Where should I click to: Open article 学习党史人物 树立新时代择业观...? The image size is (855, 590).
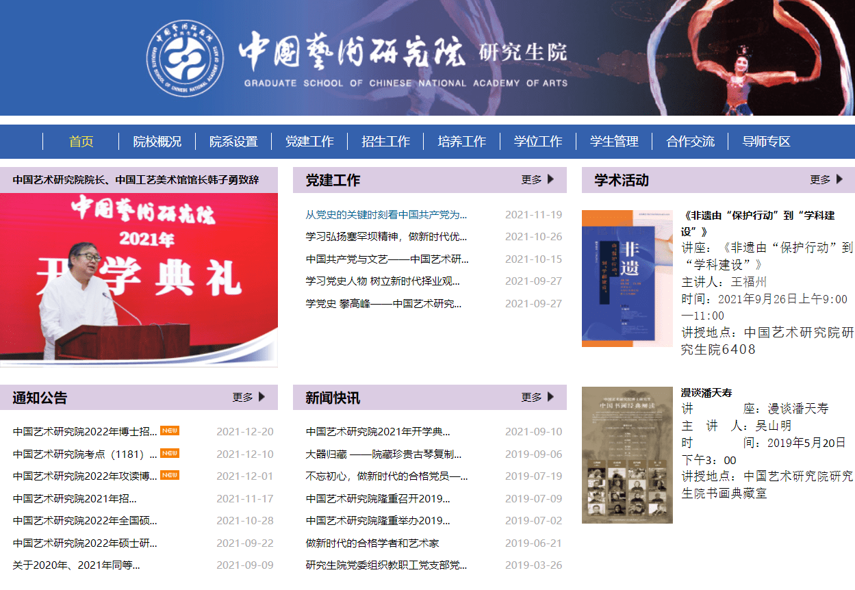383,281
